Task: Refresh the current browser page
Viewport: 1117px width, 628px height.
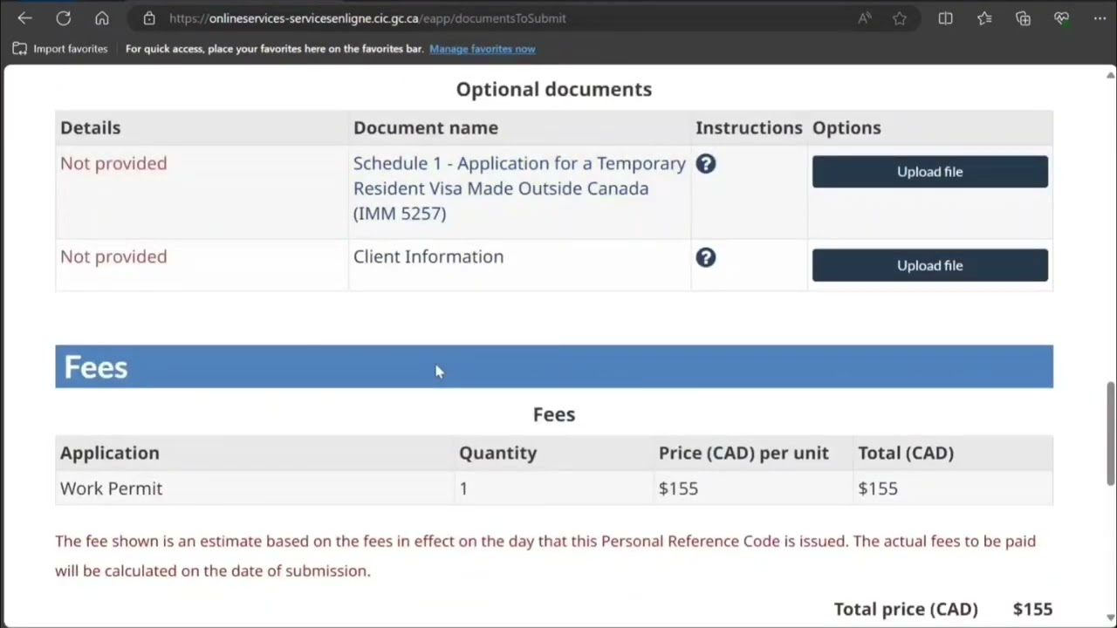Action: [x=63, y=18]
